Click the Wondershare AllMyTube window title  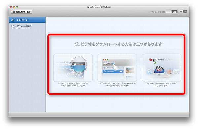tap(99, 7)
